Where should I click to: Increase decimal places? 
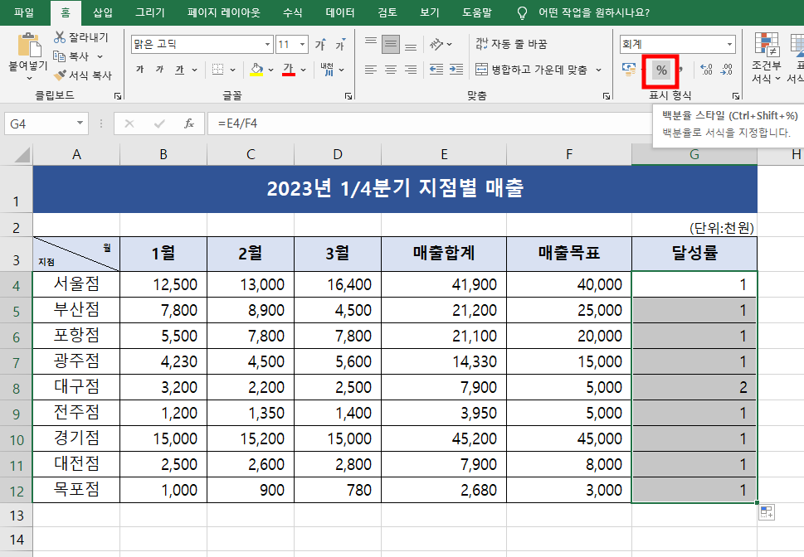pos(707,69)
